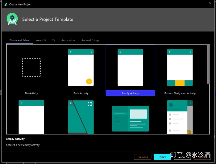Image resolution: width=216 pixels, height=164 pixels.
Task: Click the 'Bottom Navigation Activity' label text
Action: [x=180, y=93]
